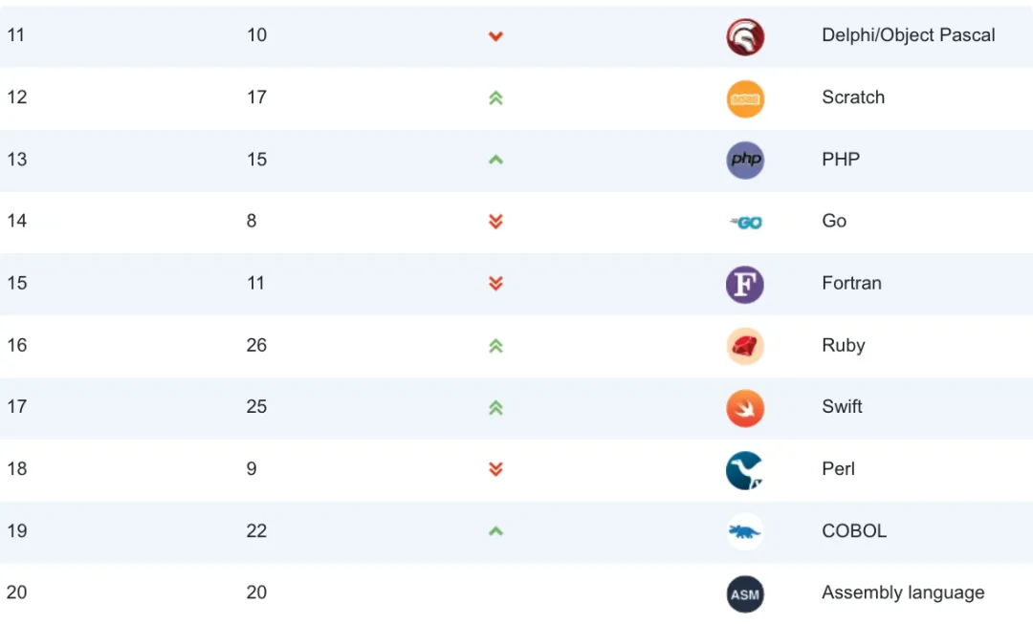The image size is (1033, 624).
Task: Click the Delphi/Object Pascal helmet logo
Action: tap(745, 36)
